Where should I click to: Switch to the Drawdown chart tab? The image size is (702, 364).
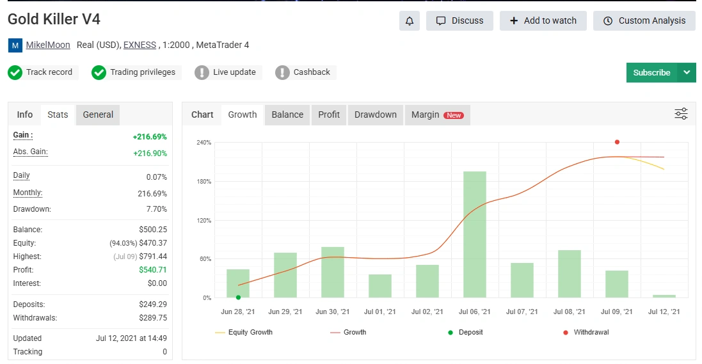click(375, 115)
